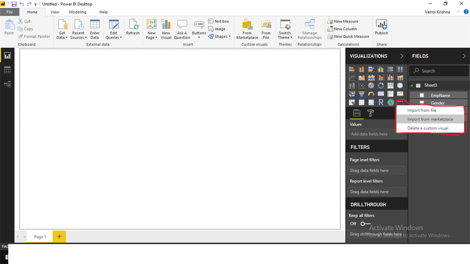Select the Slicer visual
The height and width of the screenshot is (264, 470).
[352, 102]
